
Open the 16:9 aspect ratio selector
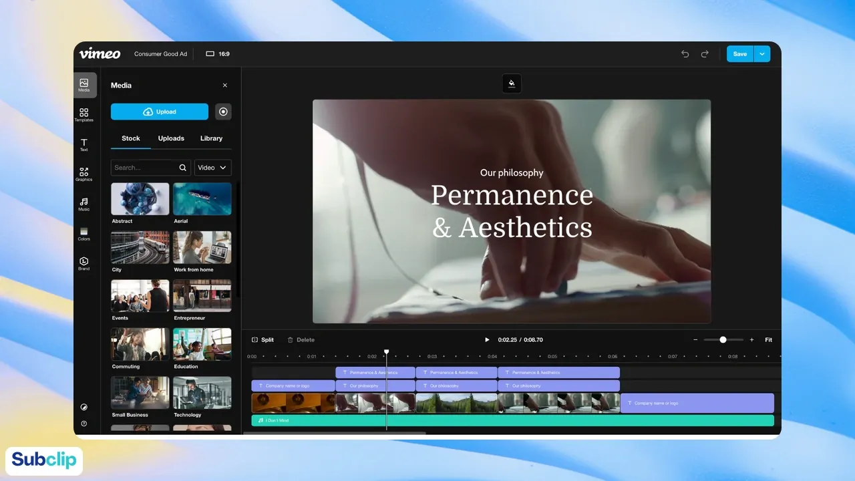click(x=218, y=54)
